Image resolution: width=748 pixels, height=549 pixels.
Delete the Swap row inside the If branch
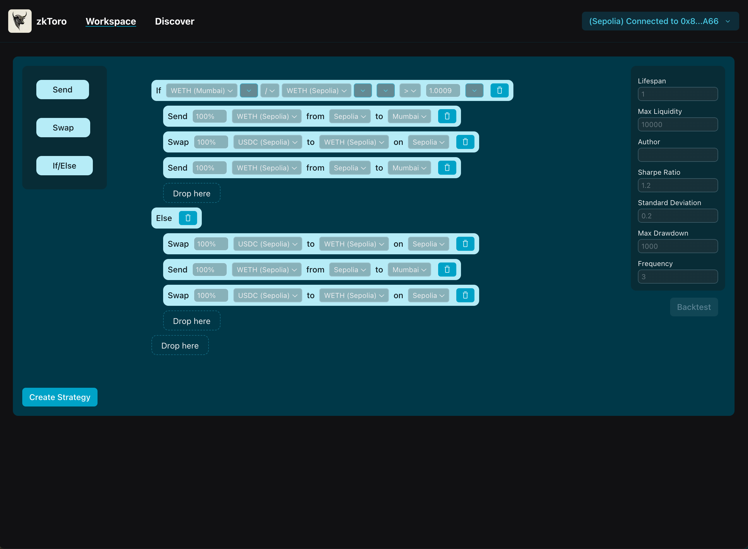pyautogui.click(x=465, y=142)
